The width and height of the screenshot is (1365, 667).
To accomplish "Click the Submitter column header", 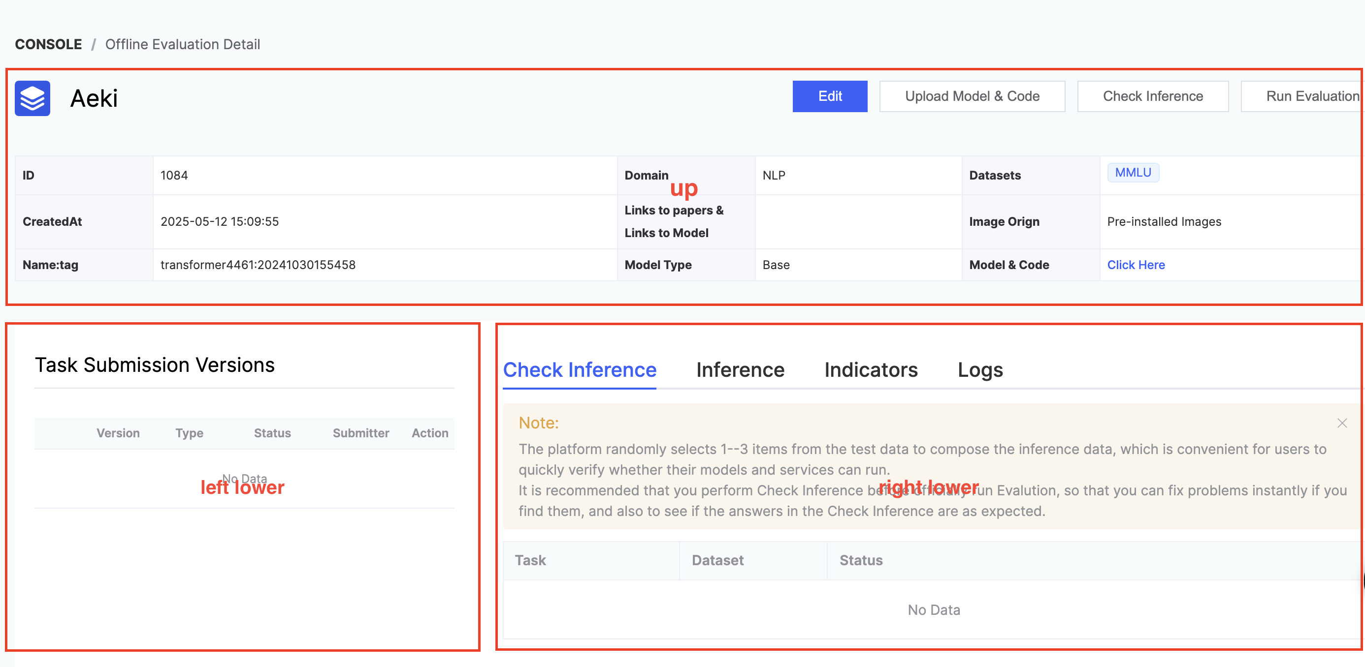I will [x=360, y=433].
